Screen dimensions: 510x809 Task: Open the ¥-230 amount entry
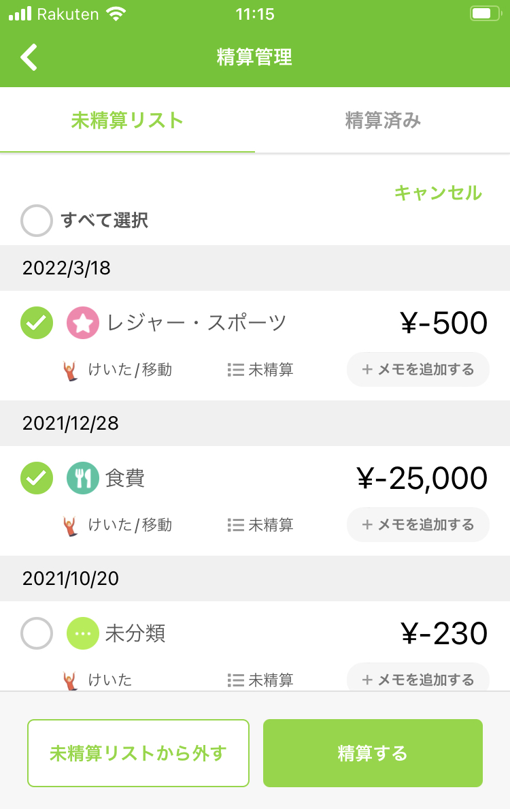click(x=444, y=633)
